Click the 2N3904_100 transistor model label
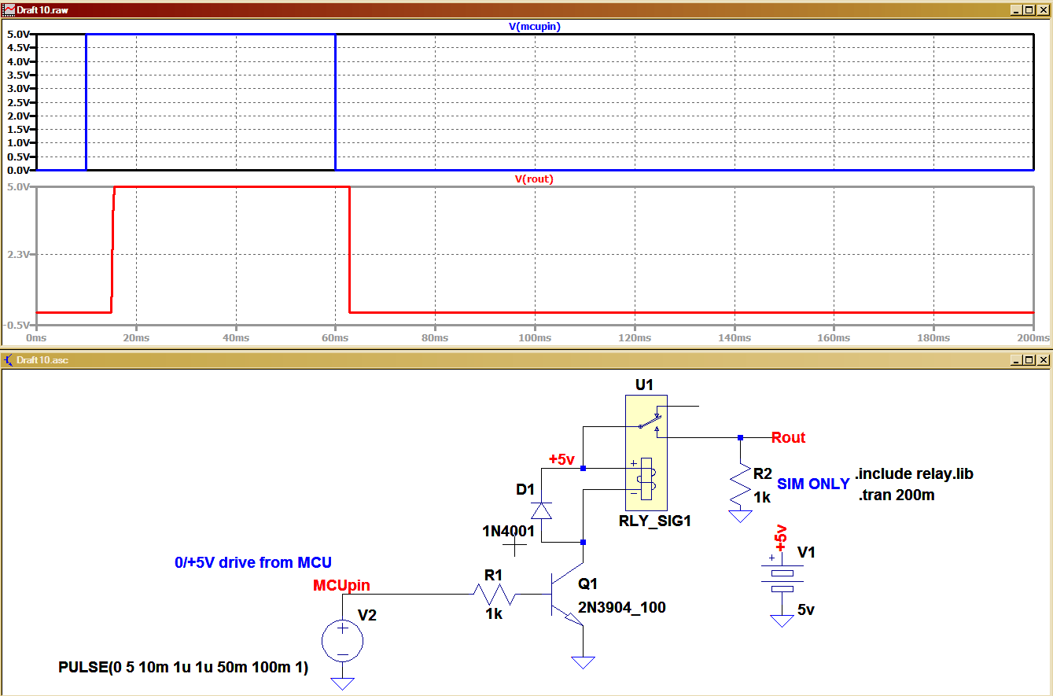Screen dimensions: 1053x696 [622, 607]
